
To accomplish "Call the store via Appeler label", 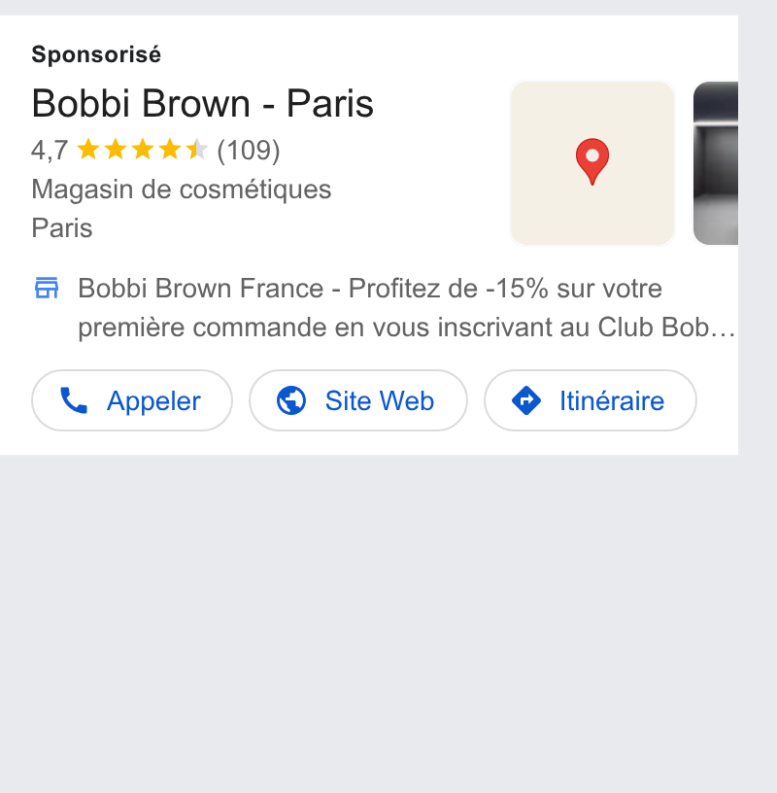I will 153,401.
